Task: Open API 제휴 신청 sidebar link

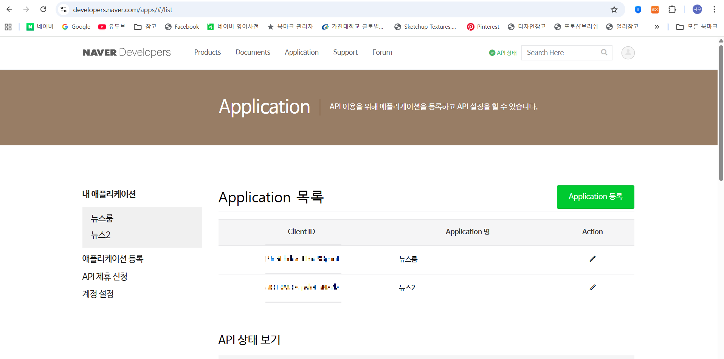Action: [105, 277]
